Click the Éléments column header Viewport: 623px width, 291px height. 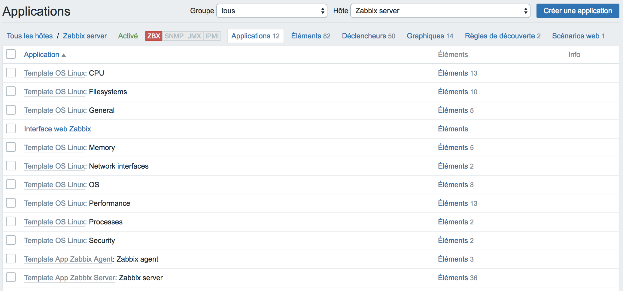tap(453, 55)
